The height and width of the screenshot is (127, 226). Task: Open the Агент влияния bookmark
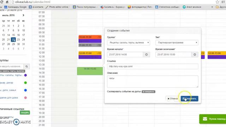coord(192,7)
